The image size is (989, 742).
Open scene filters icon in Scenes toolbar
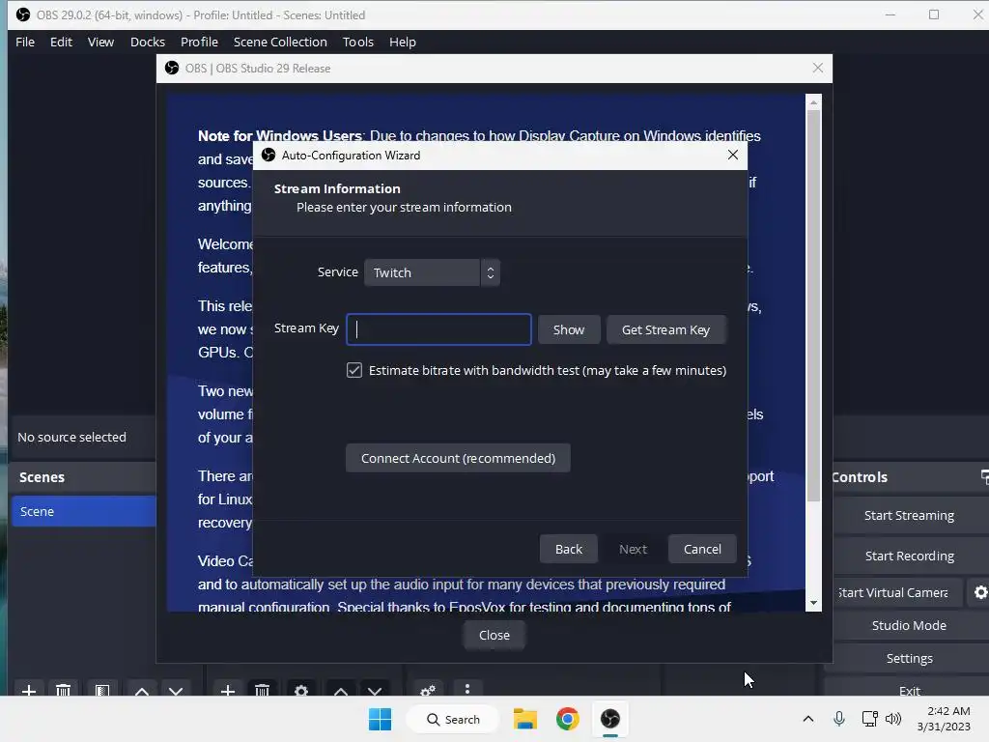click(102, 690)
